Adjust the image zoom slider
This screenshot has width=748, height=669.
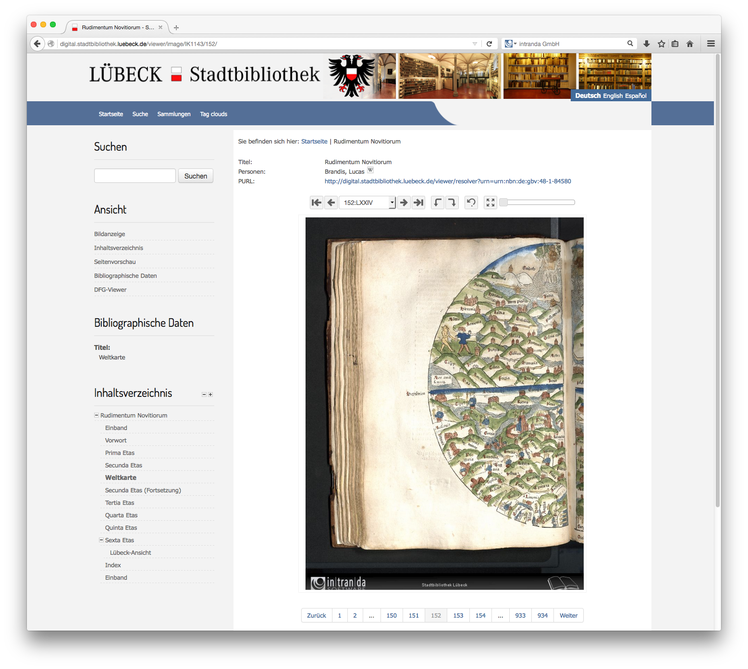tap(537, 203)
